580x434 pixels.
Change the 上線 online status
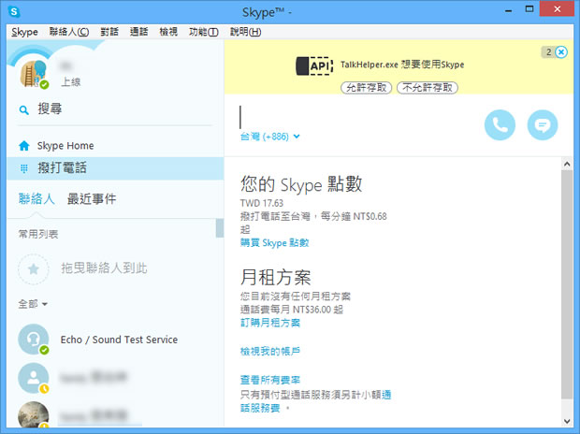71,81
